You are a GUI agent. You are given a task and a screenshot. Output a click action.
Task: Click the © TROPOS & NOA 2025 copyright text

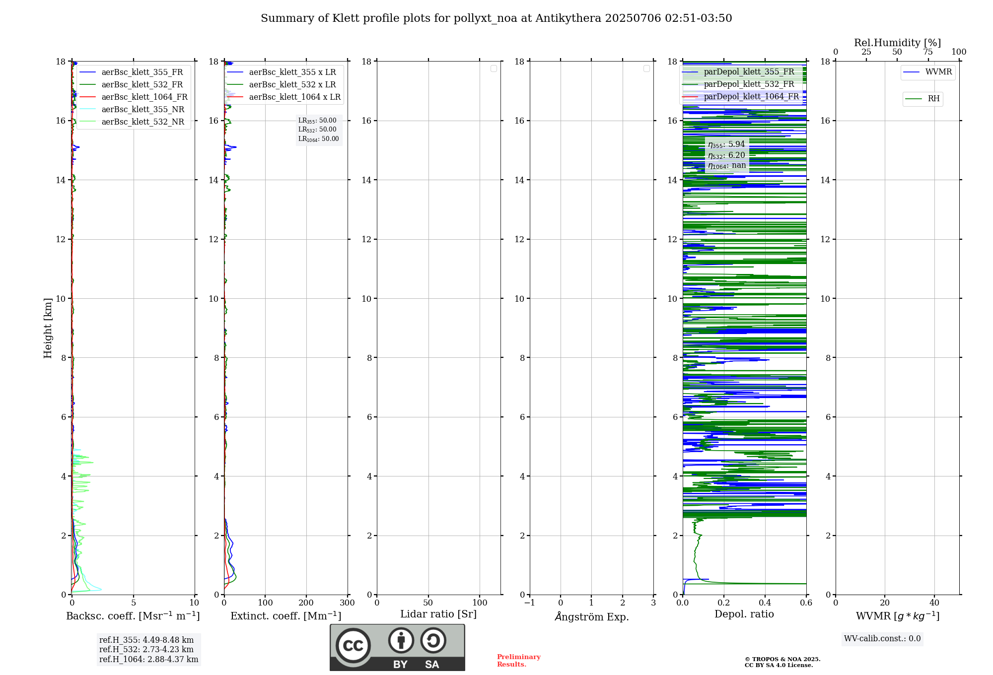tap(782, 659)
